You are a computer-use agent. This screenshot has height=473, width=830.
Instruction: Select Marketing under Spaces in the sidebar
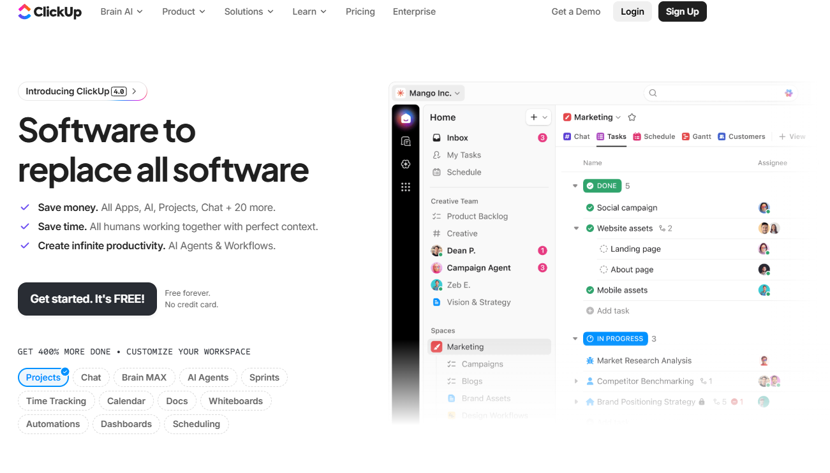coord(489,347)
